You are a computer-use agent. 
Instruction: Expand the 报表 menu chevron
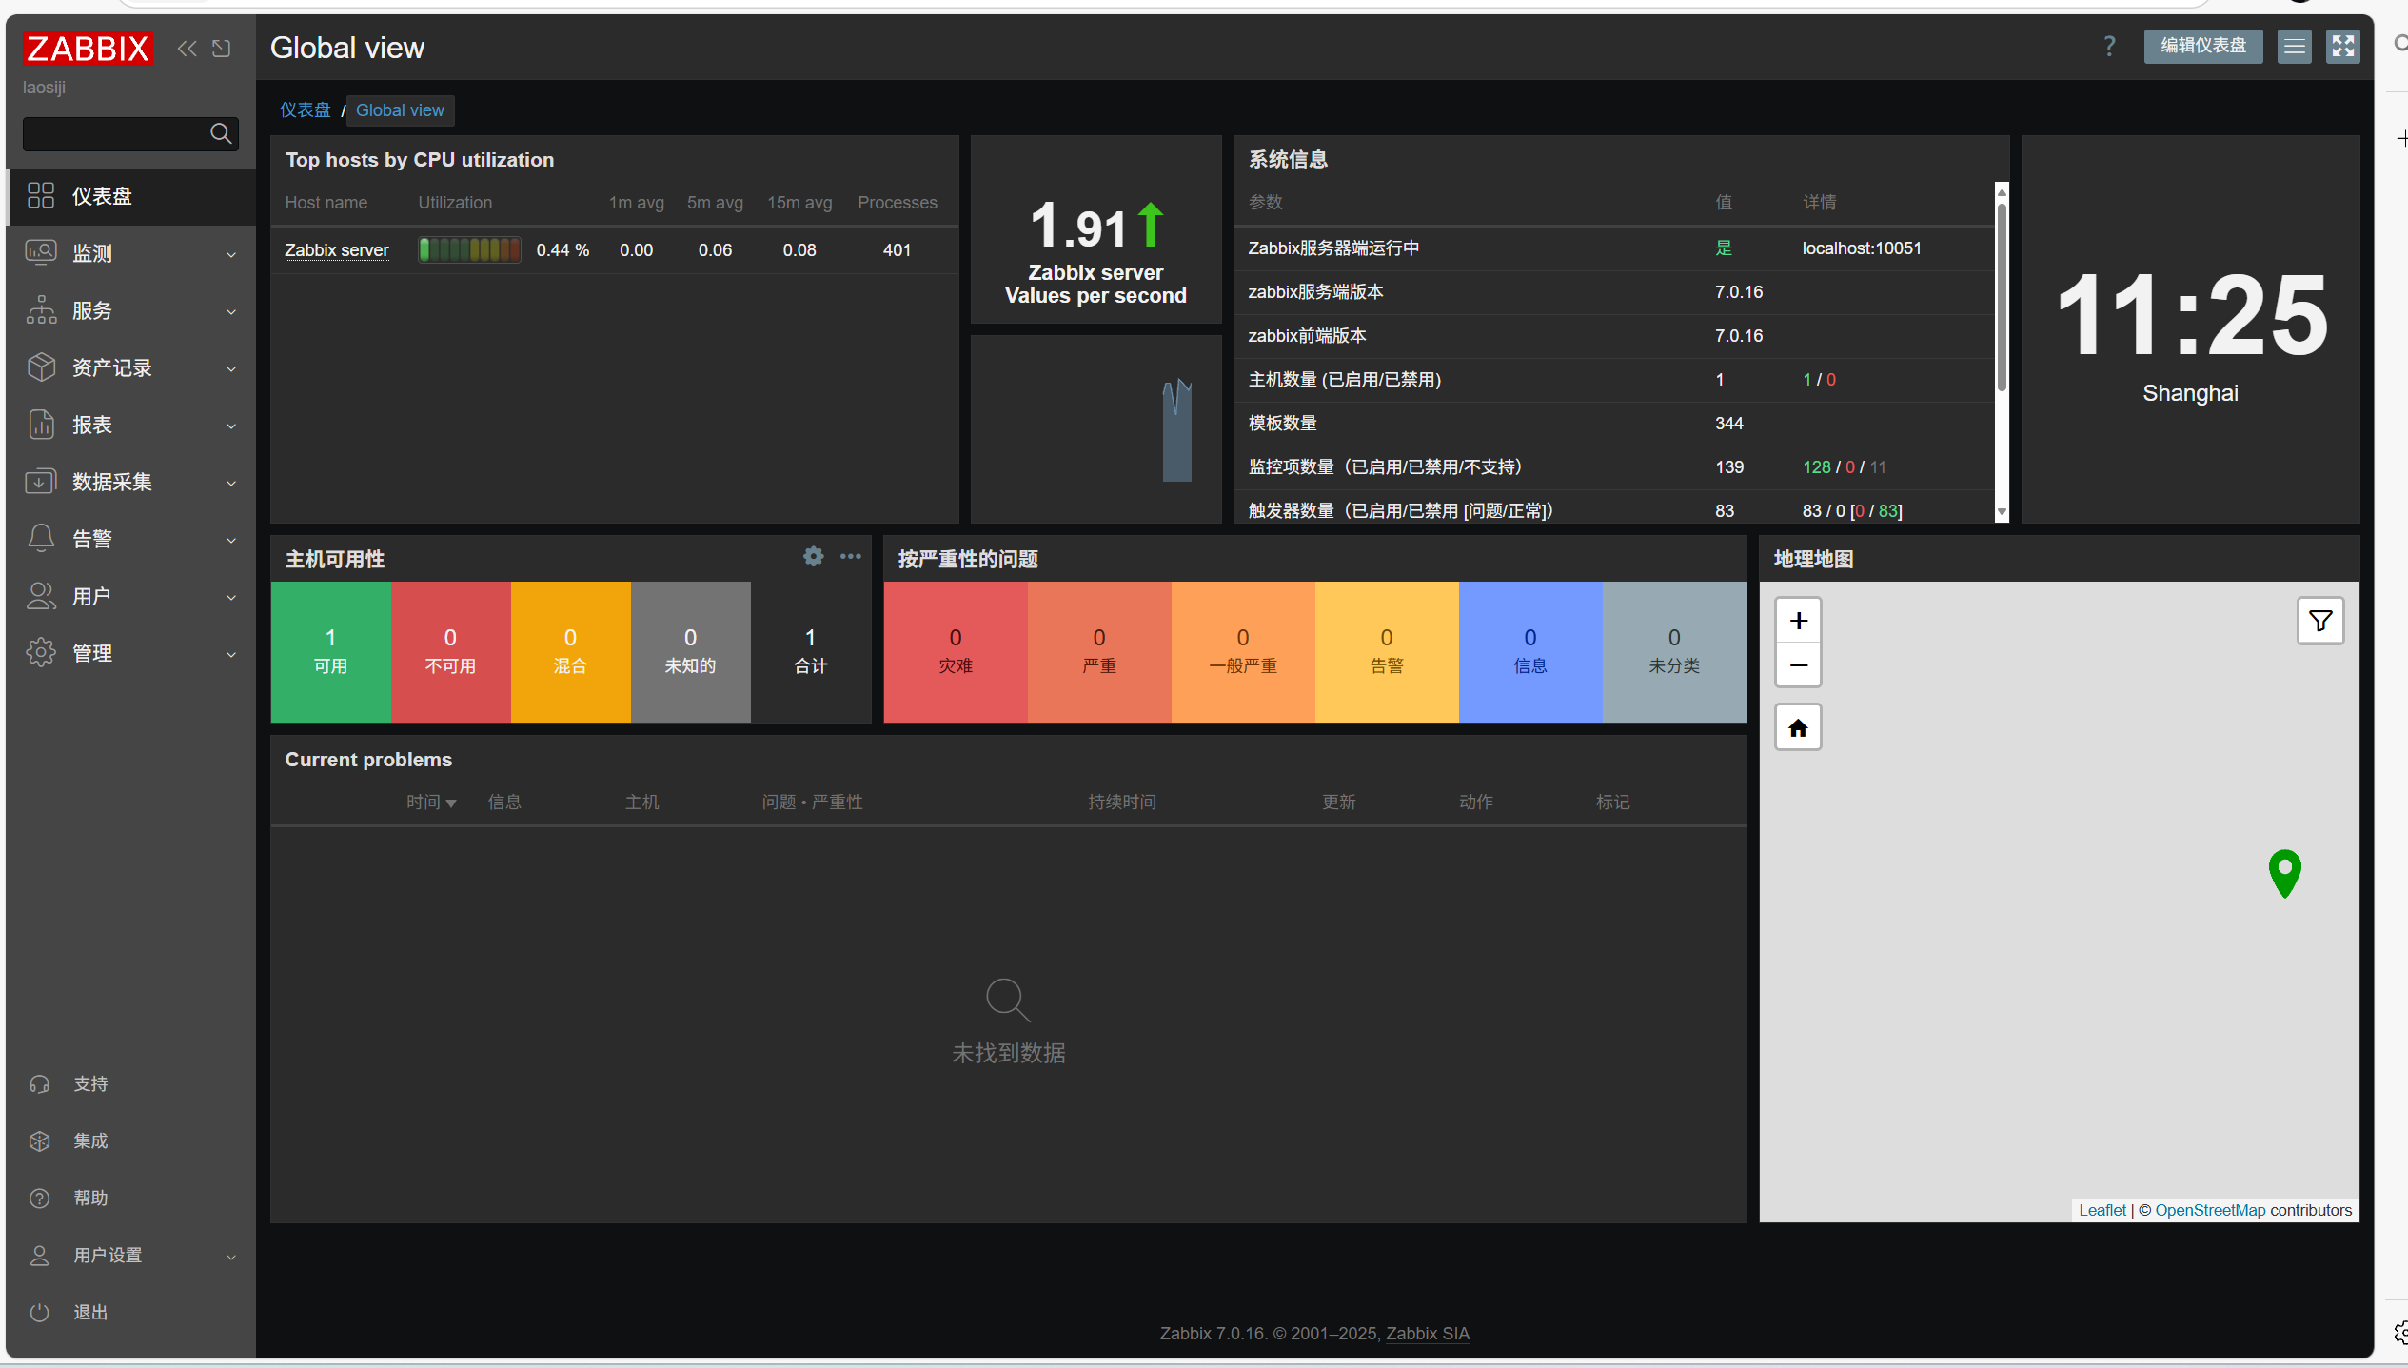[231, 426]
